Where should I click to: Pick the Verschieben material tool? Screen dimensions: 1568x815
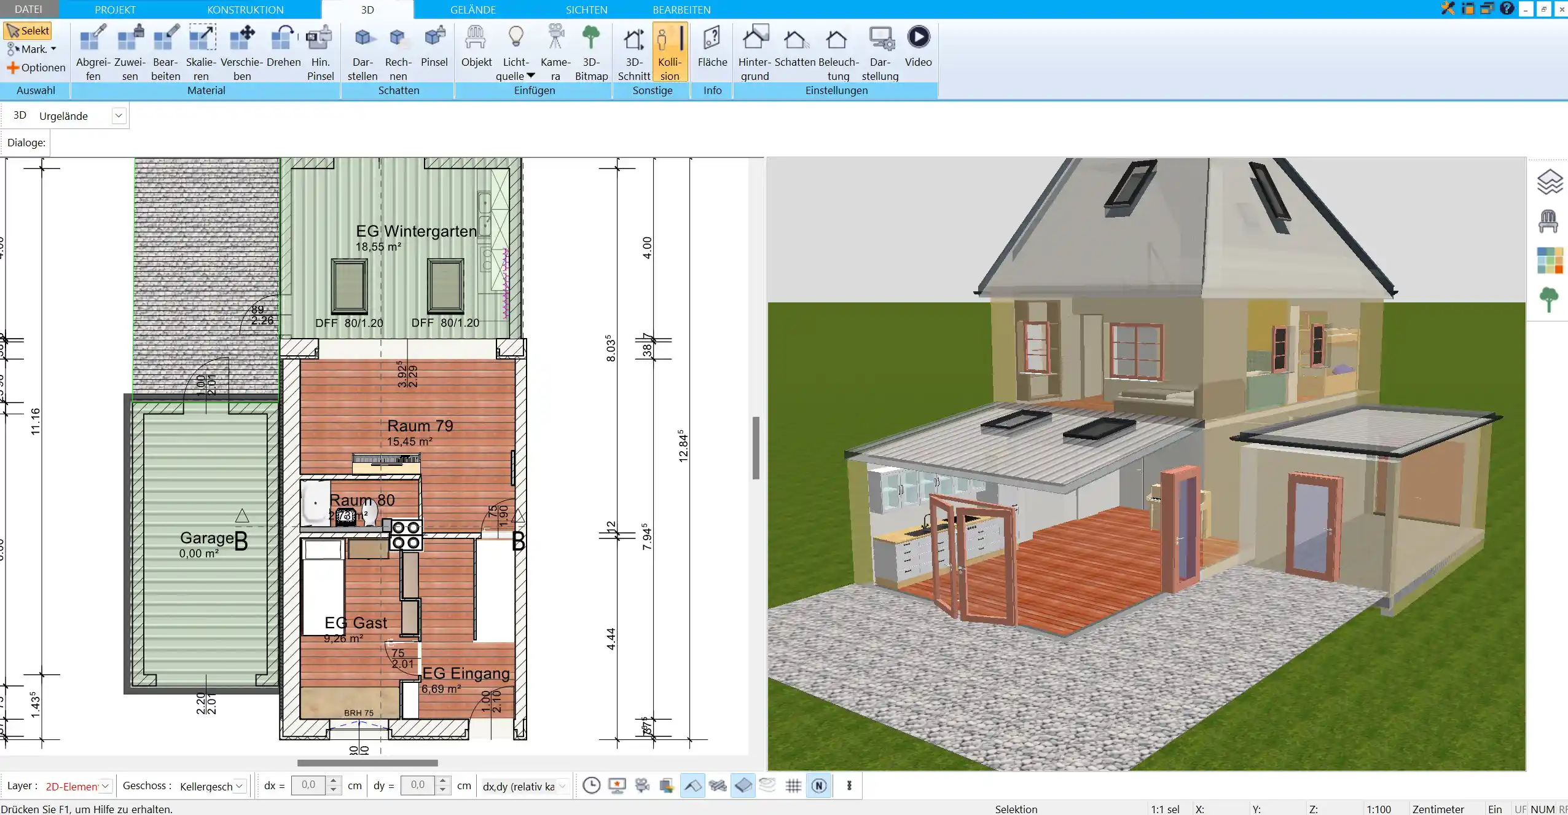[x=242, y=53]
